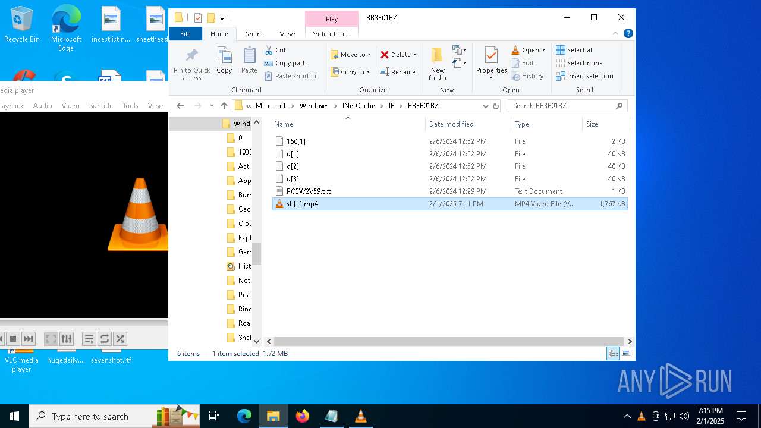The height and width of the screenshot is (428, 761).
Task: Open the Delete dropdown arrow
Action: 415,55
